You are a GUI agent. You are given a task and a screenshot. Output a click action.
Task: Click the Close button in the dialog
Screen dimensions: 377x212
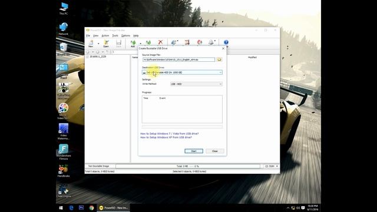(214, 151)
